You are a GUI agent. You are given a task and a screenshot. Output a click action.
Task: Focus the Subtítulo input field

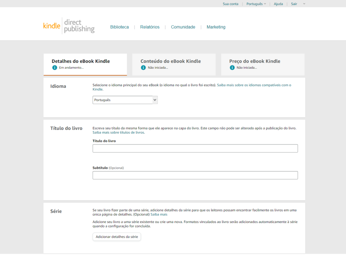195,175
